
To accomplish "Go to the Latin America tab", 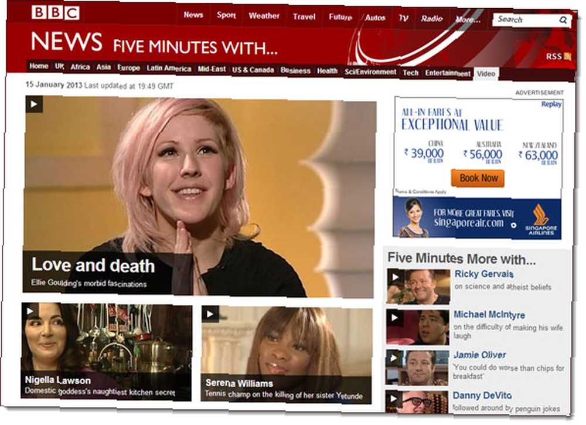I will click(169, 69).
